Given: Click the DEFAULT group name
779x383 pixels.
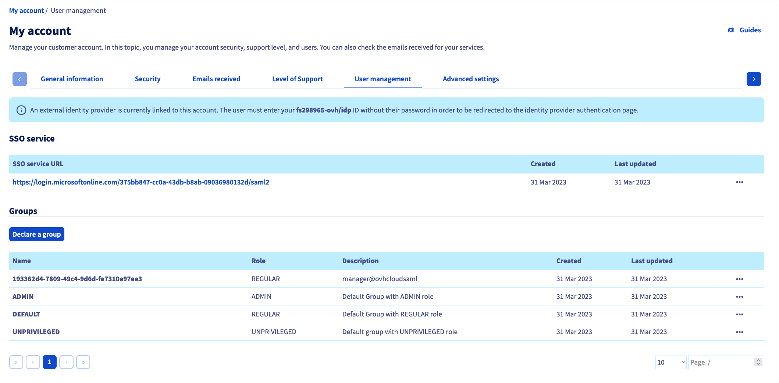Looking at the screenshot, I should click(x=26, y=314).
